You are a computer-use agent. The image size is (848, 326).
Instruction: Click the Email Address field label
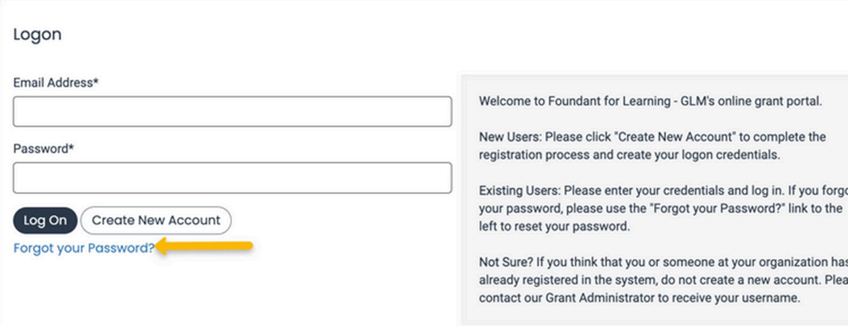point(53,83)
